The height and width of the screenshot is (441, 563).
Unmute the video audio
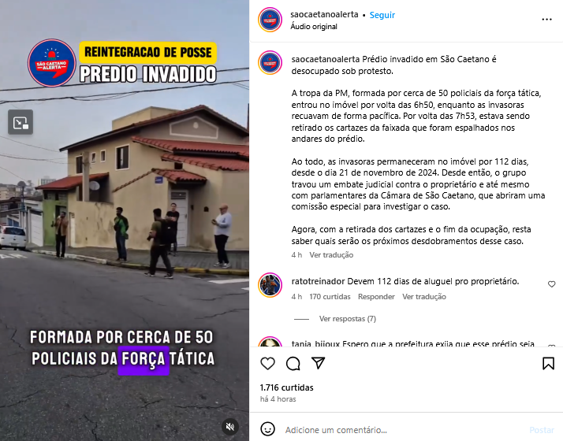point(230,427)
